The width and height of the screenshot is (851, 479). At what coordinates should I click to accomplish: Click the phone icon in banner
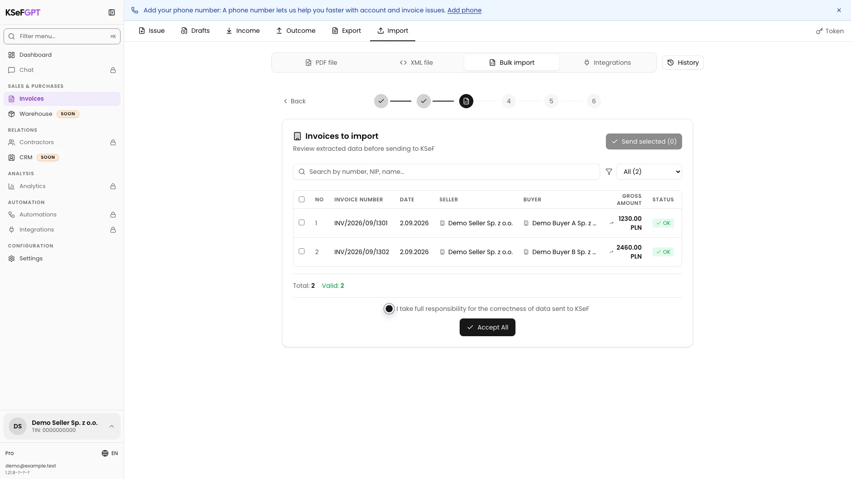[x=135, y=10]
